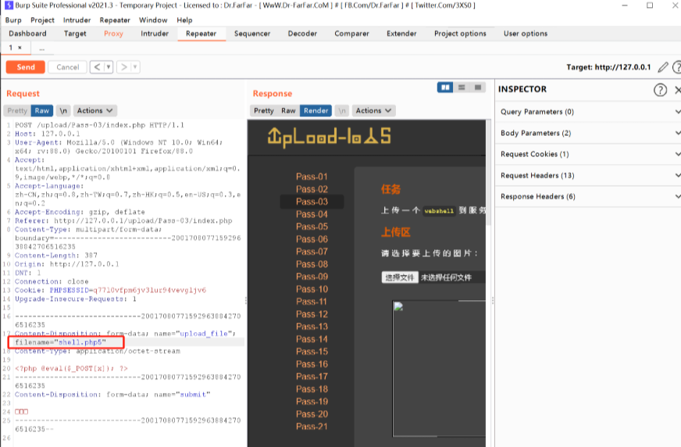Open the Repeater menu in menu bar
Screen dimensions: 681x447
(x=115, y=20)
